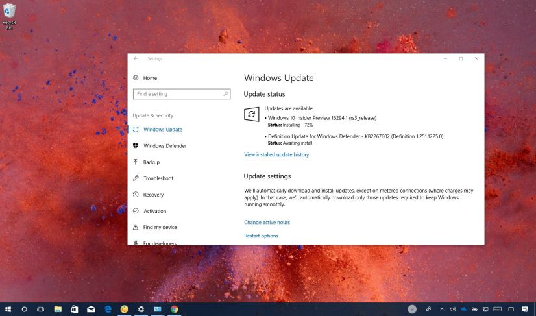The width and height of the screenshot is (536, 316).
Task: Minimize the Settings window
Action: [x=445, y=59]
